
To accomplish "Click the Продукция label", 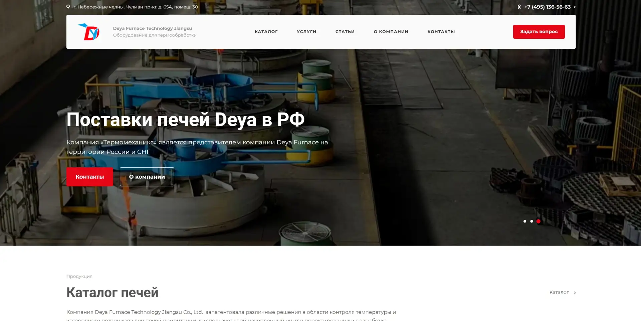I will pyautogui.click(x=79, y=276).
